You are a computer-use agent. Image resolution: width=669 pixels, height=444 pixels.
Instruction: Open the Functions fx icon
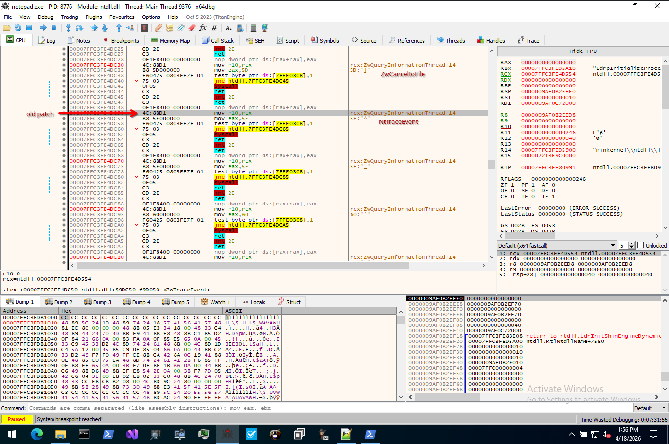pyautogui.click(x=203, y=28)
